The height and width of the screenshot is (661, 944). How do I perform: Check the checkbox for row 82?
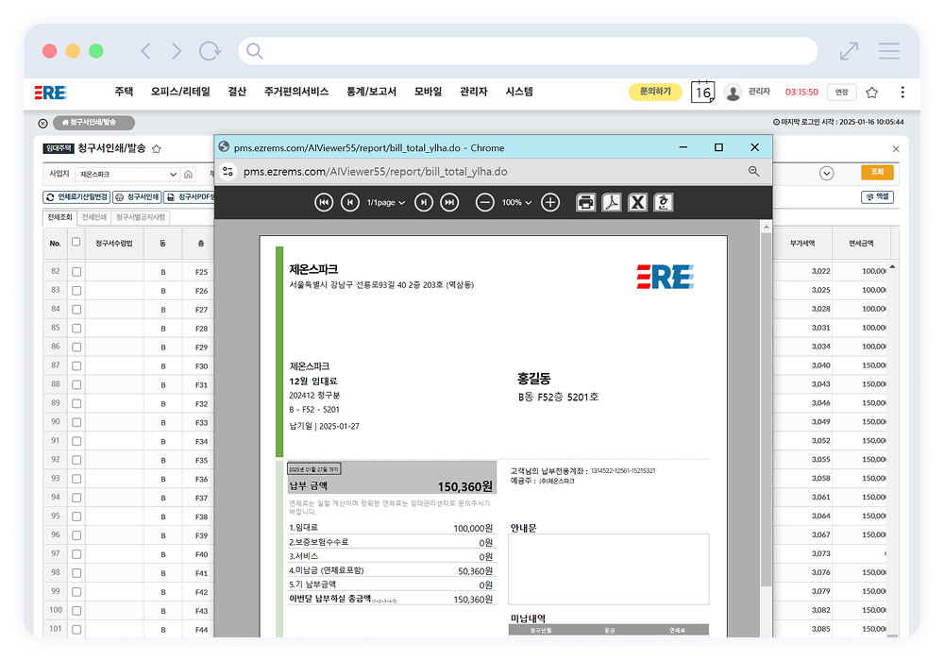coord(76,272)
